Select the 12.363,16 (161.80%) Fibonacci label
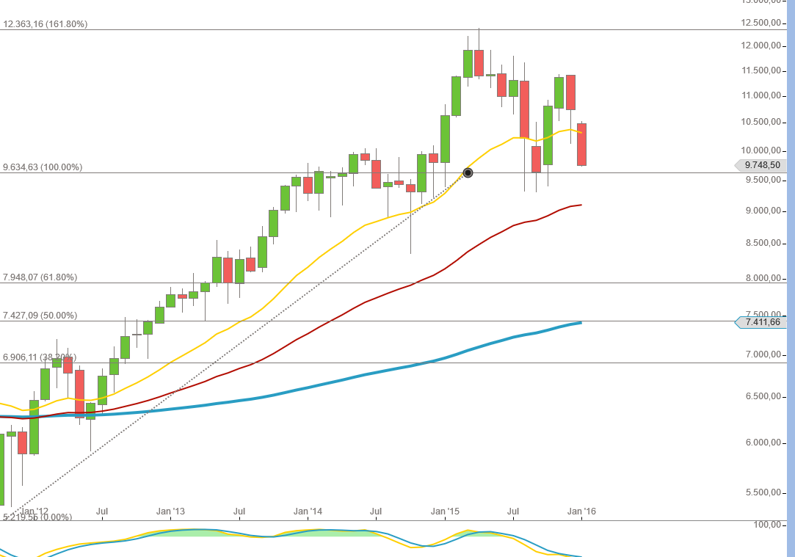The image size is (795, 557). pyautogui.click(x=46, y=24)
